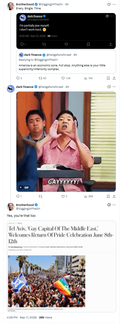Click Grok icon on last Brotherhood post

109,205
